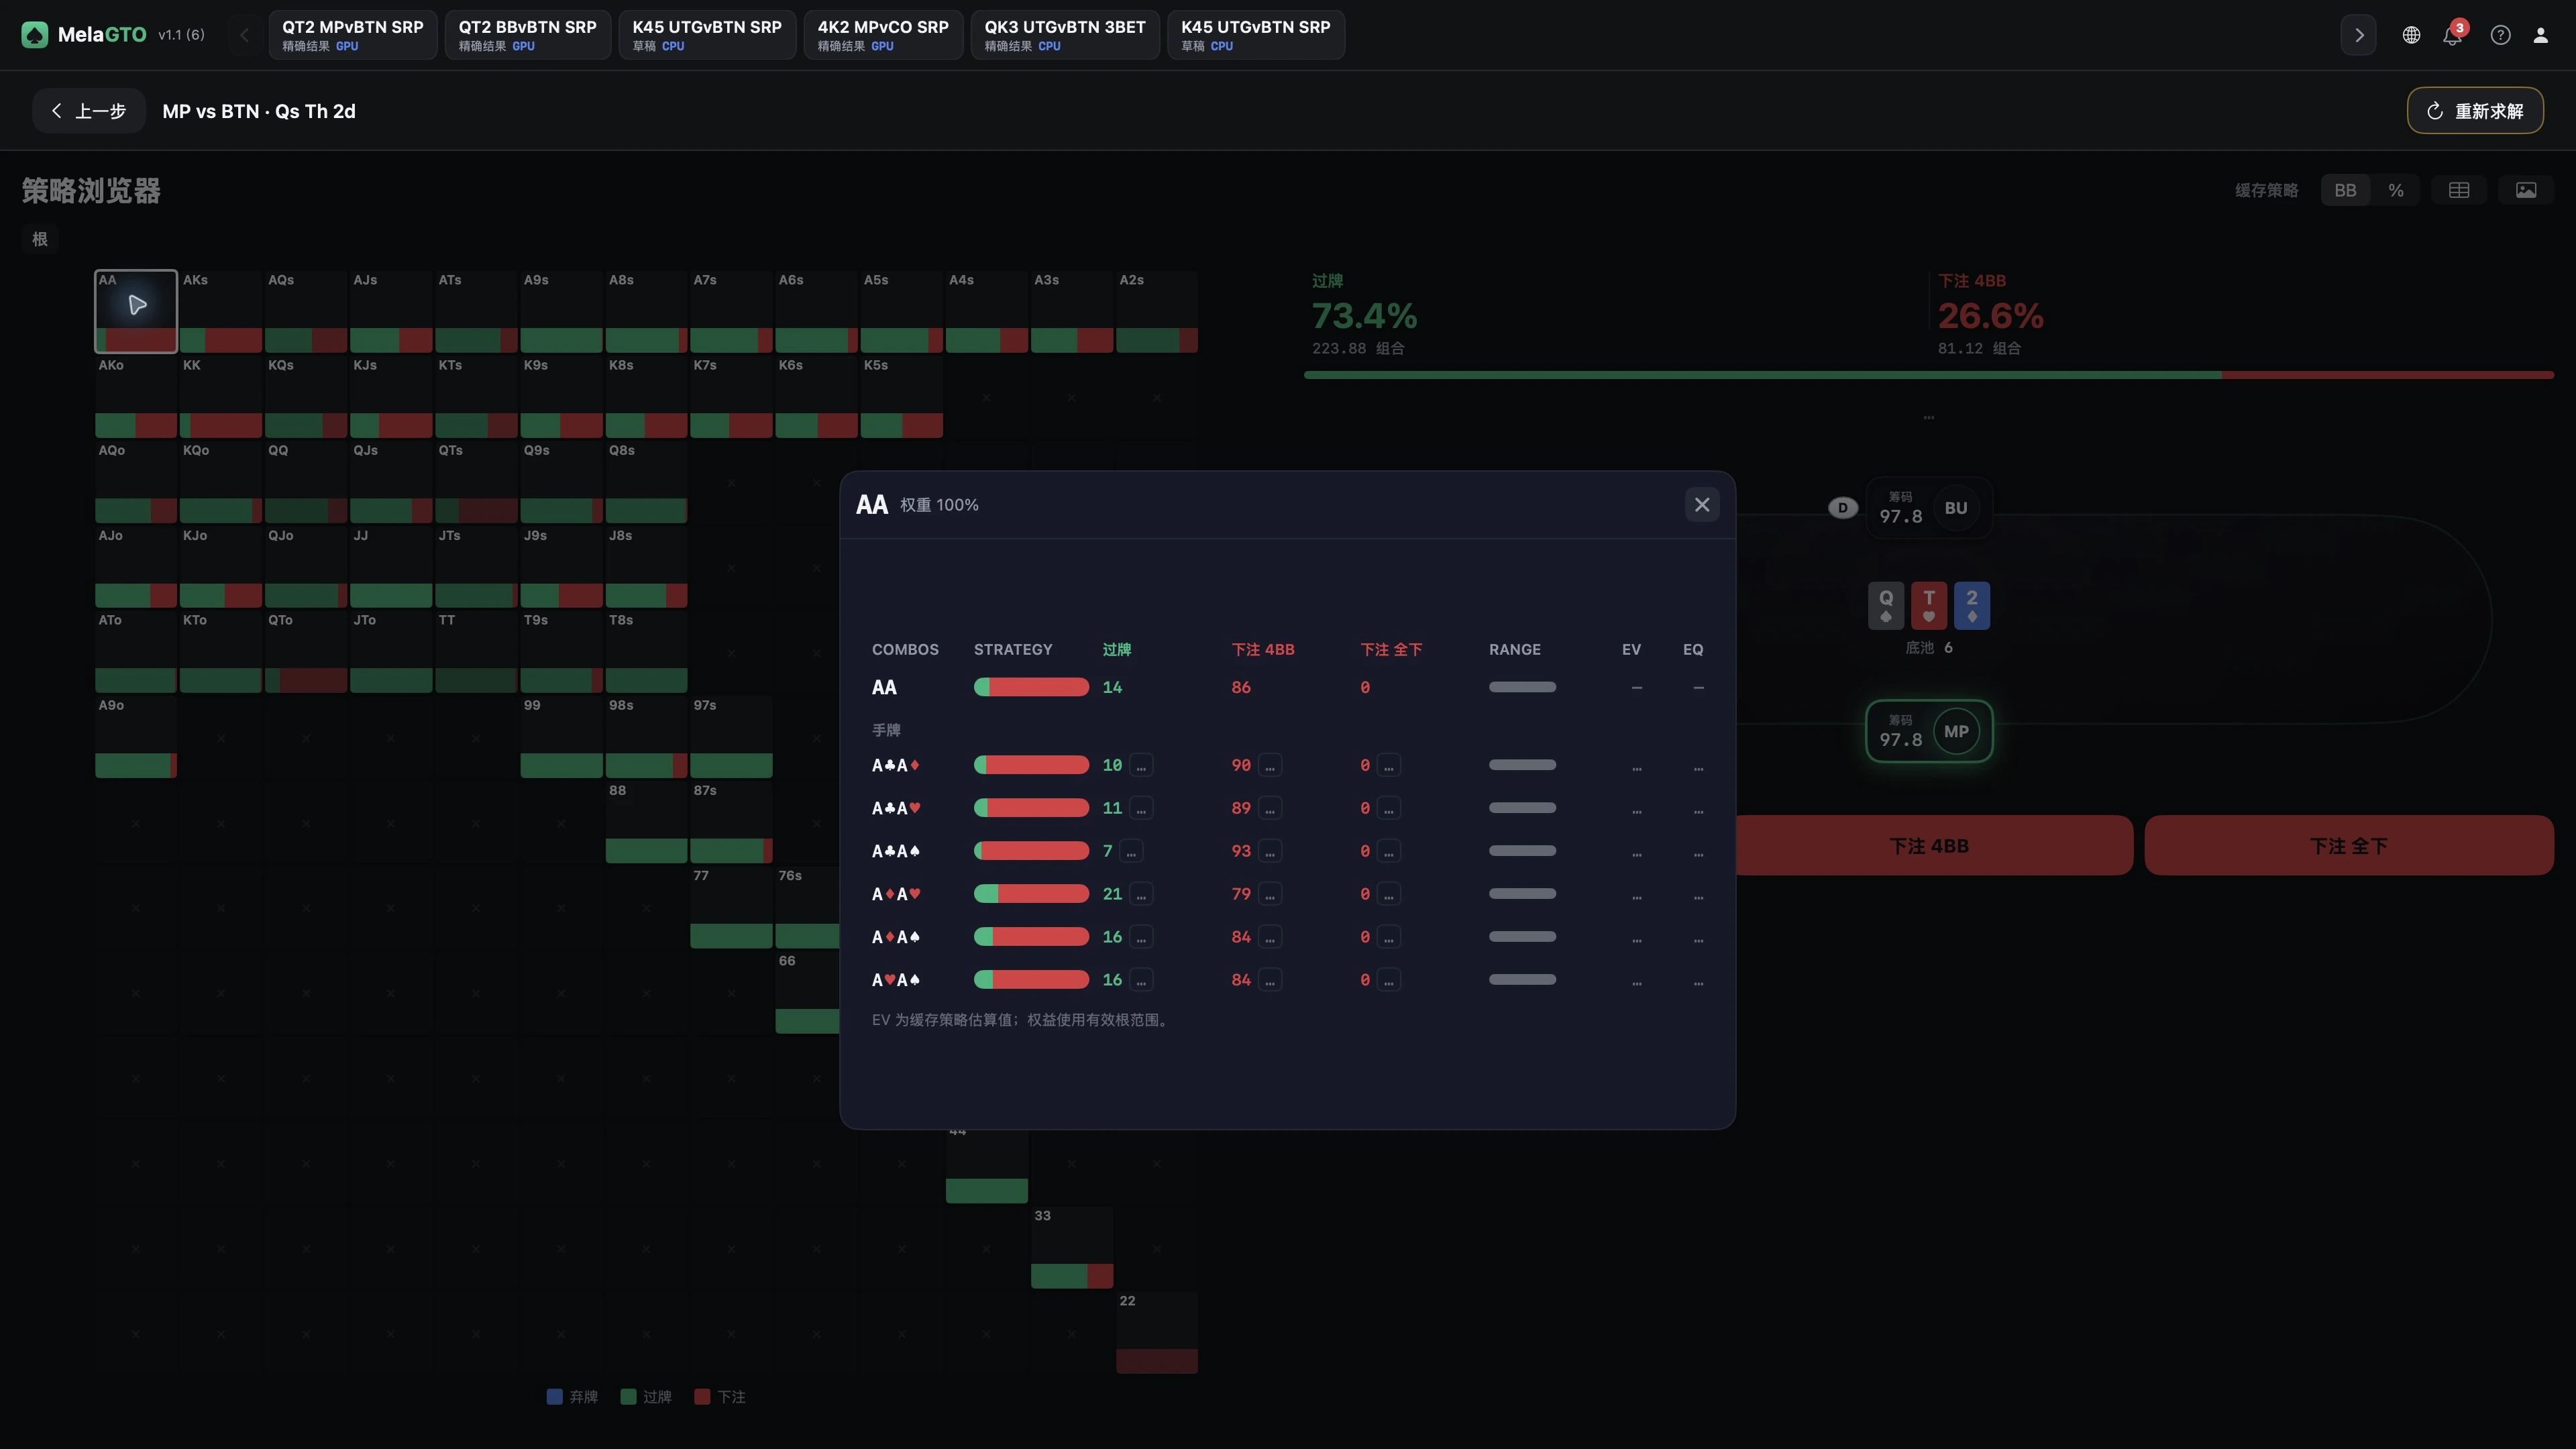Image resolution: width=2576 pixels, height=1449 pixels.
Task: Toggle the fold legend entry
Action: coord(572,1397)
